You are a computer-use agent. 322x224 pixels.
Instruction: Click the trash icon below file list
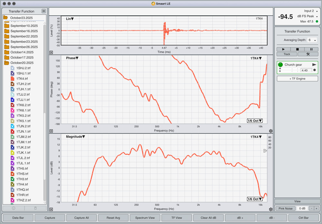[x=35, y=208]
